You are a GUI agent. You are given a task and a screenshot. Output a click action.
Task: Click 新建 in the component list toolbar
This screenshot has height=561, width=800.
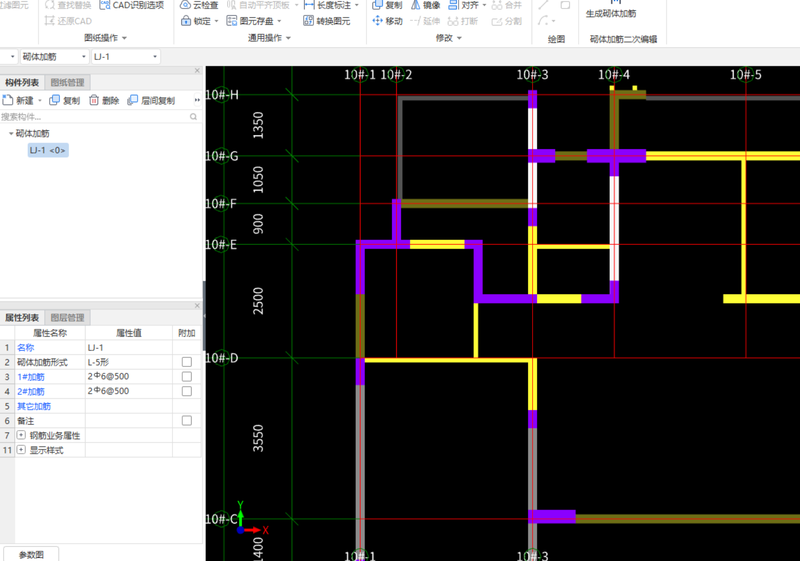coord(19,100)
